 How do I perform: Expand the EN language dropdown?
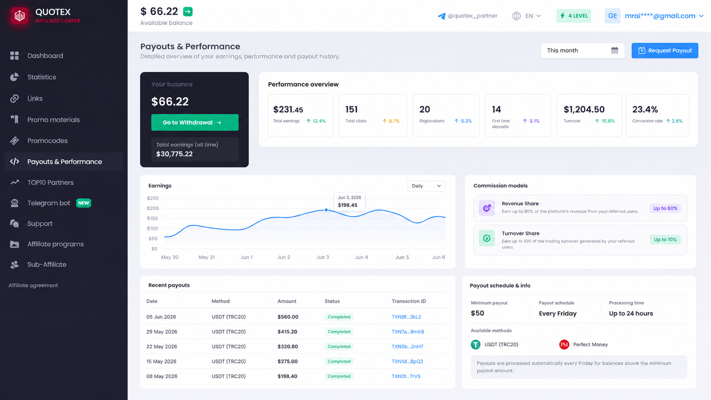pos(533,16)
